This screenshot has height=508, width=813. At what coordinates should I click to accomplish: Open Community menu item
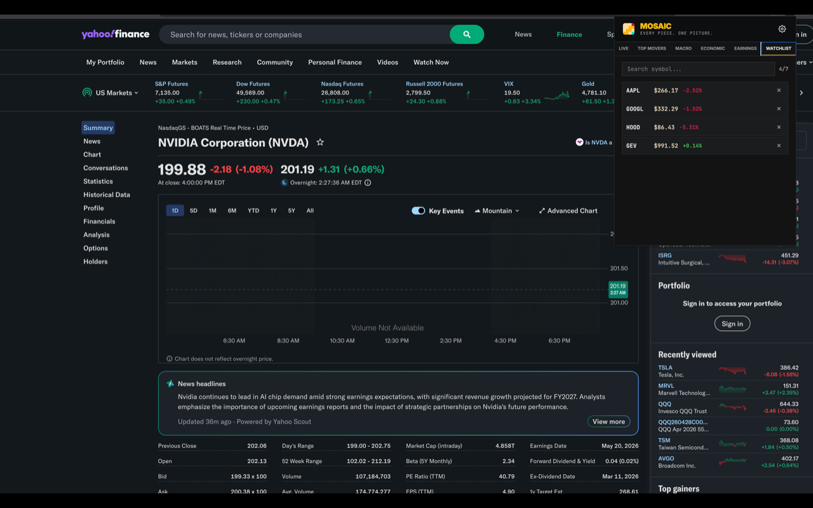click(275, 62)
